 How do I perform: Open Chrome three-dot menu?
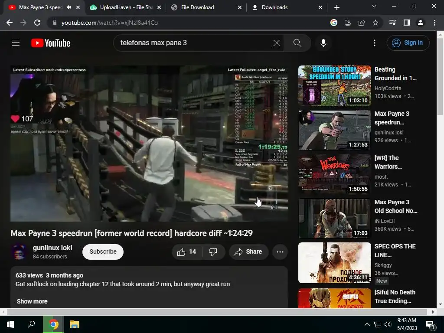(434, 23)
